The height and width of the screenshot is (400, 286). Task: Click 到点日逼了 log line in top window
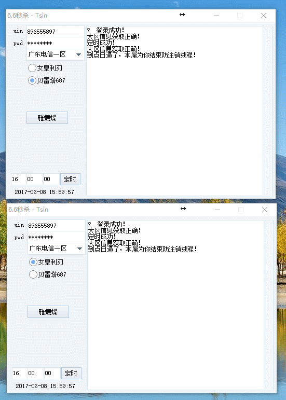[141, 55]
